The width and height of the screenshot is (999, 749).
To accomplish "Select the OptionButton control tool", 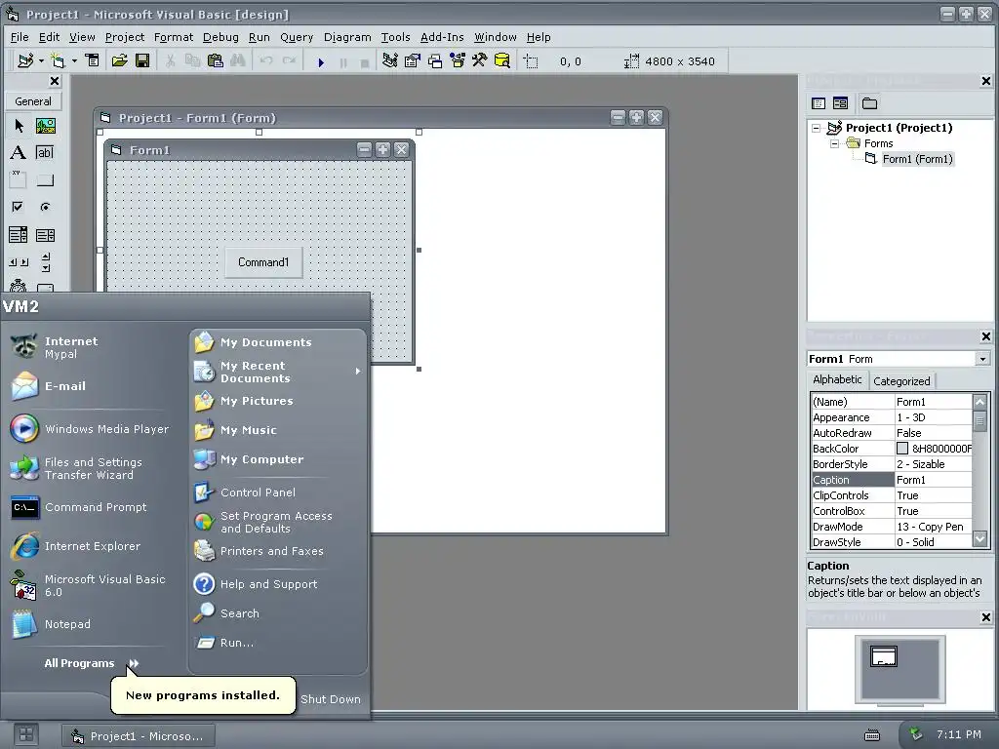I will point(45,207).
